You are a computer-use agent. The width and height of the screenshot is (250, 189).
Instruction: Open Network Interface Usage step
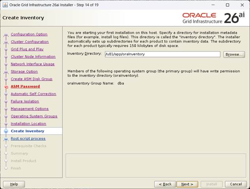pos(33,64)
